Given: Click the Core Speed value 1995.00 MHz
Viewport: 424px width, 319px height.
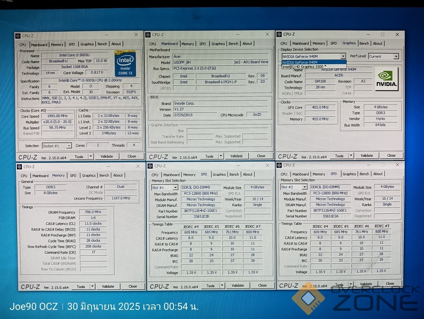Looking at the screenshot, I should click(57, 116).
